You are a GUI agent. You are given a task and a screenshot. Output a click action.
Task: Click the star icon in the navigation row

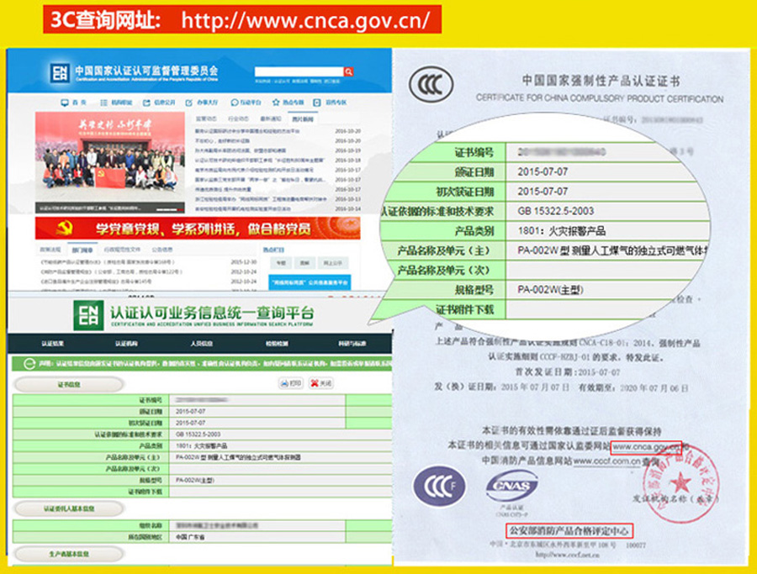pos(276,103)
